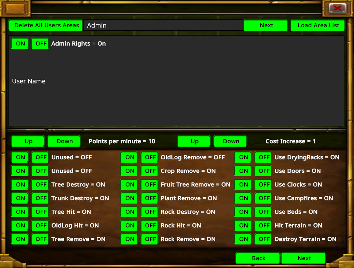Viewport: 354px width, 268px height.
Task: Enable OldLog Remove with ON button
Action: coord(130,157)
